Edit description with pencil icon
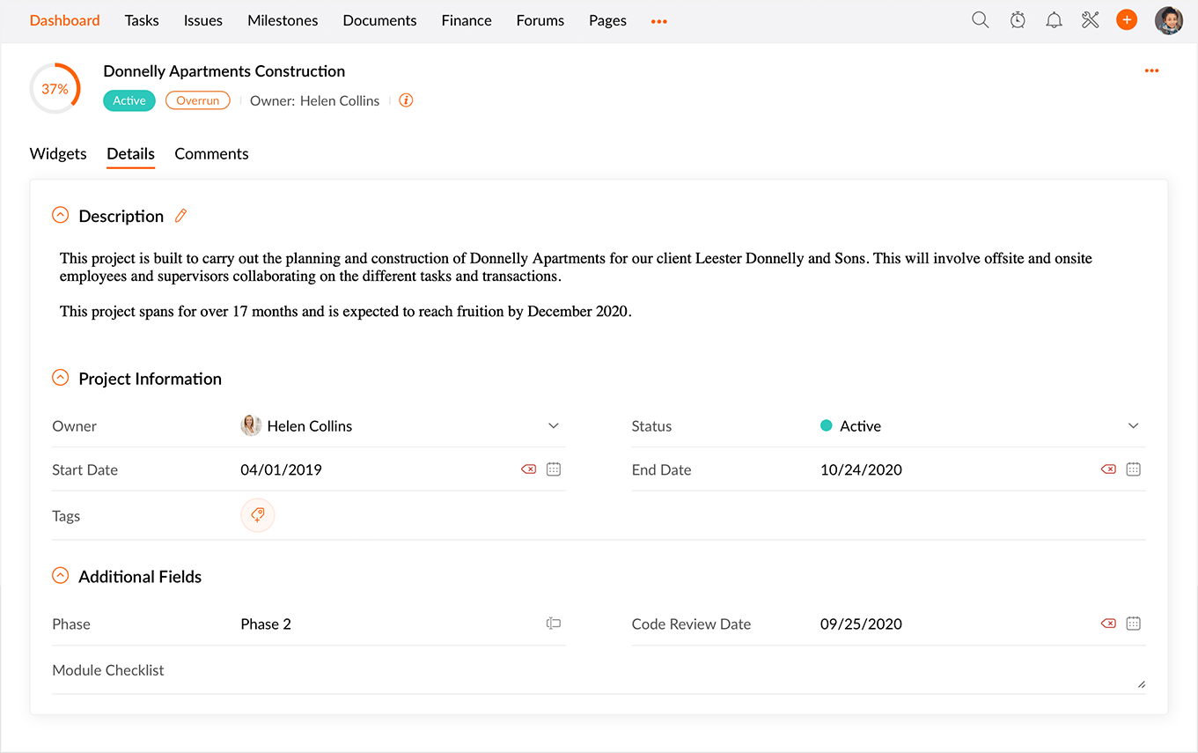Viewport: 1198px width, 753px height. click(x=181, y=216)
